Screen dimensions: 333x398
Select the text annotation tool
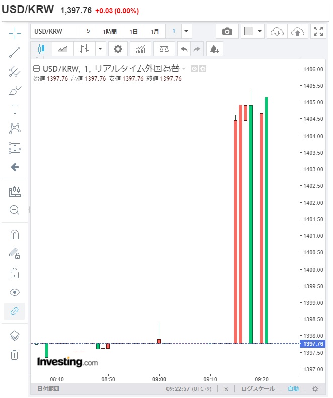click(x=15, y=109)
